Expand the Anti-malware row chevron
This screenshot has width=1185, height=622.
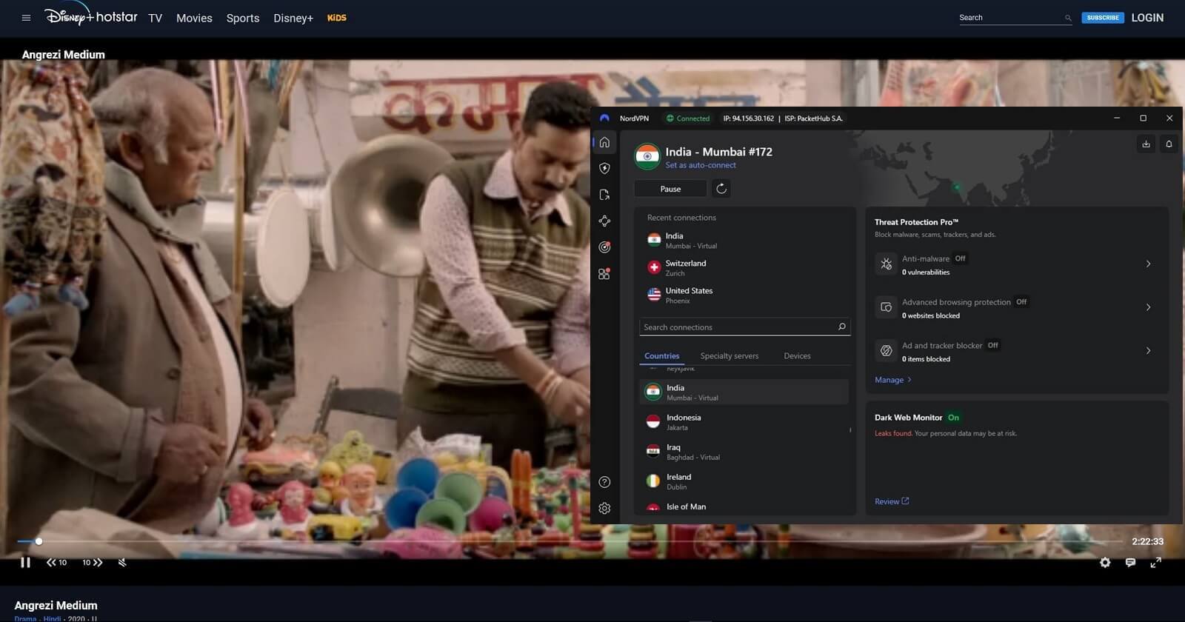pos(1148,264)
